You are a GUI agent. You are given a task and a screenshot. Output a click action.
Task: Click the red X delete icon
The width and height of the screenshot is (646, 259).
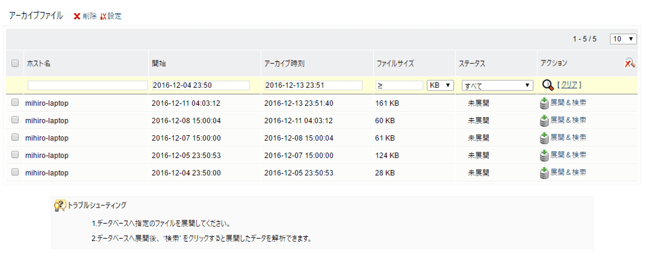tap(77, 16)
